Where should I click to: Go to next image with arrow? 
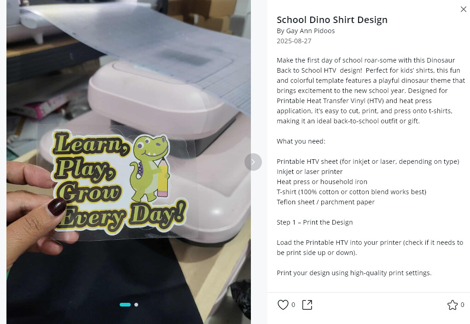click(x=253, y=162)
